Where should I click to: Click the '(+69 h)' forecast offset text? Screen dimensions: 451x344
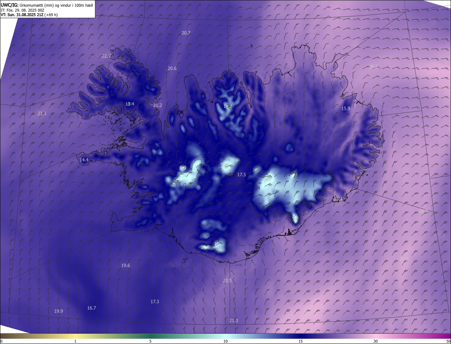[x=51, y=15]
